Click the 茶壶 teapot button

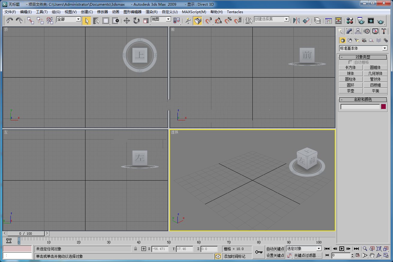(x=350, y=91)
